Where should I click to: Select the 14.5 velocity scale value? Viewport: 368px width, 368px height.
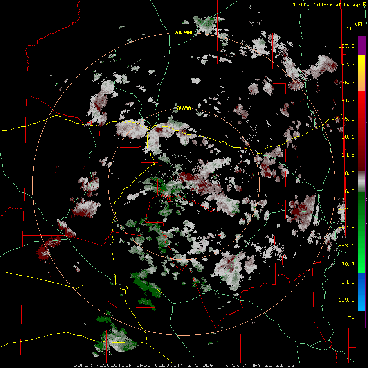click(348, 155)
